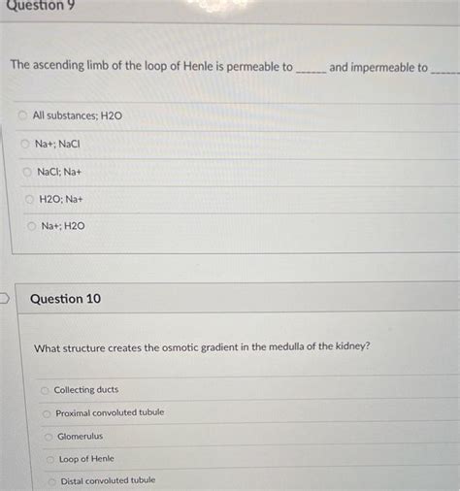The height and width of the screenshot is (491, 460).
Task: Choose 'Distal convoluted tubule' answer option
Action: pyautogui.click(x=51, y=481)
